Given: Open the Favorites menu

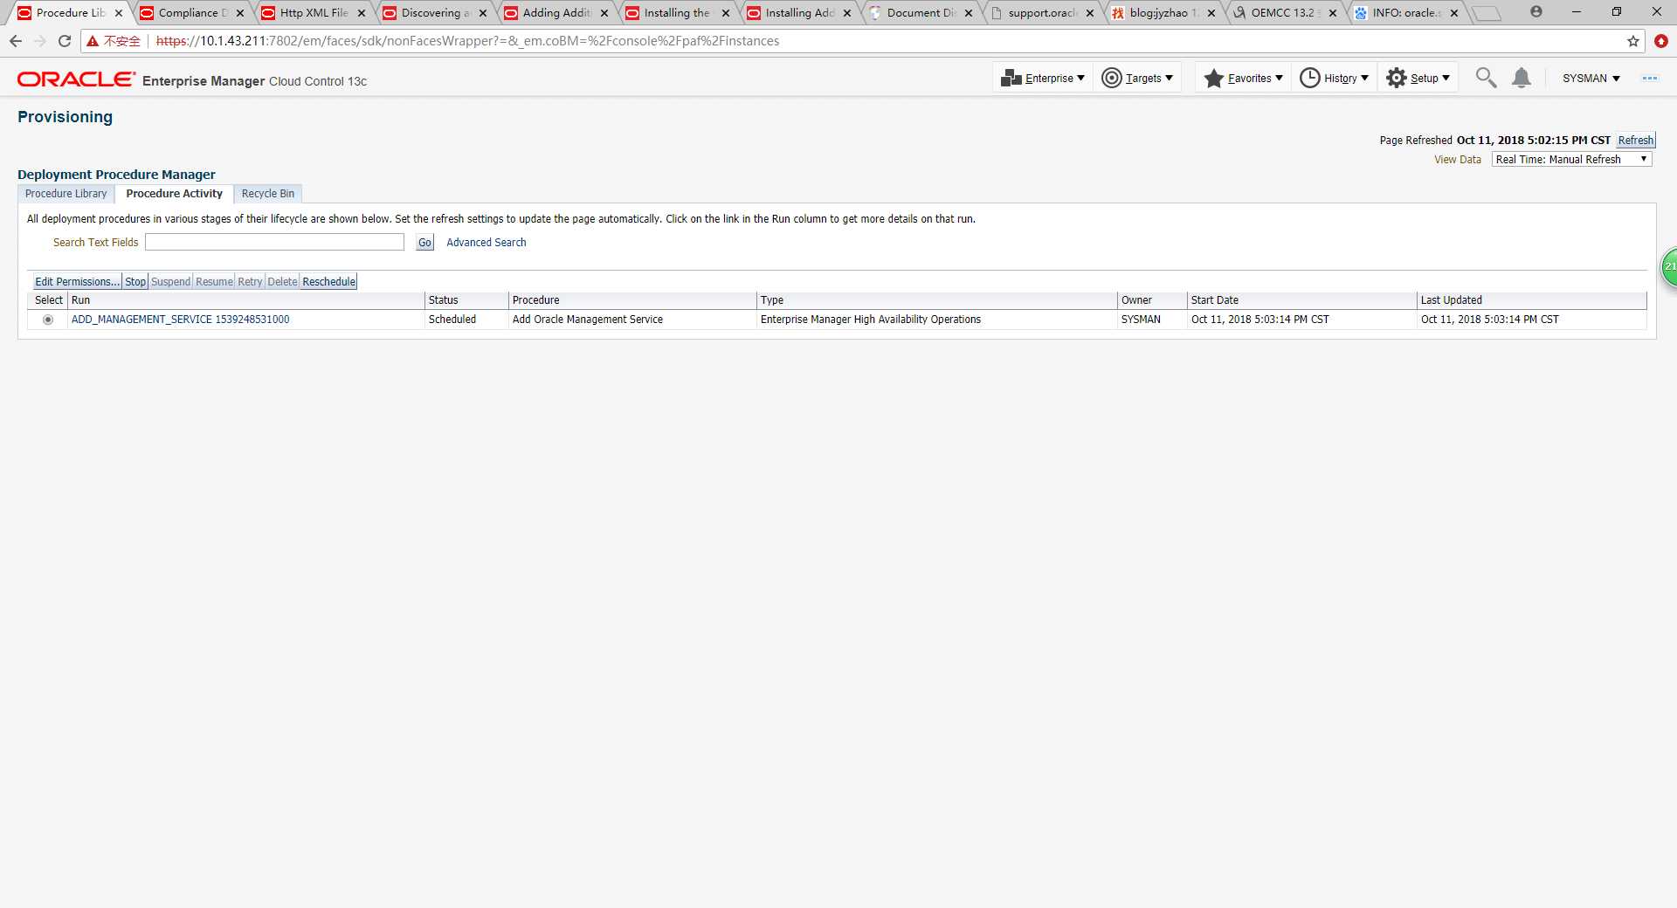Looking at the screenshot, I should (1243, 78).
